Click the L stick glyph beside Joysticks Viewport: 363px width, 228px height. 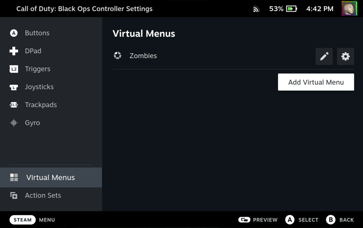pyautogui.click(x=14, y=87)
